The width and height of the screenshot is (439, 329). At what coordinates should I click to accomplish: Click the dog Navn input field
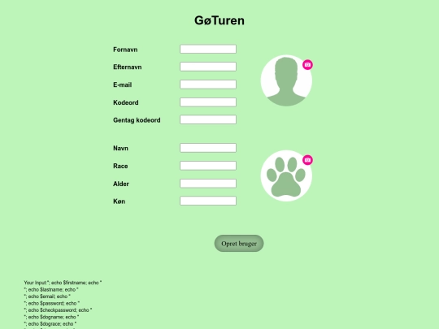pyautogui.click(x=208, y=148)
